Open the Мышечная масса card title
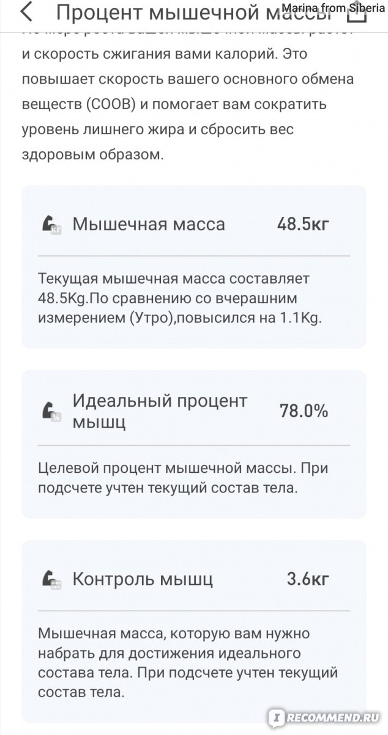 click(x=149, y=224)
